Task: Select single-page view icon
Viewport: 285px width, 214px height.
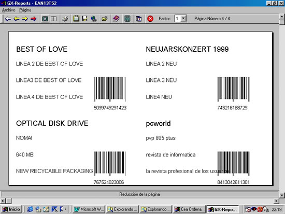Action: [45, 19]
